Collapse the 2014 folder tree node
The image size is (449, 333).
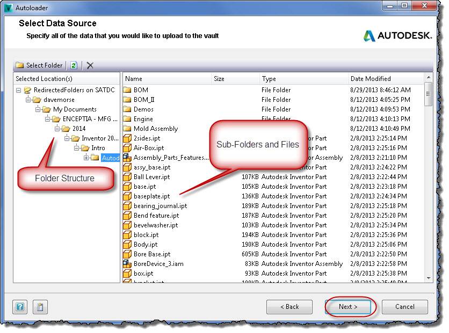(x=57, y=129)
